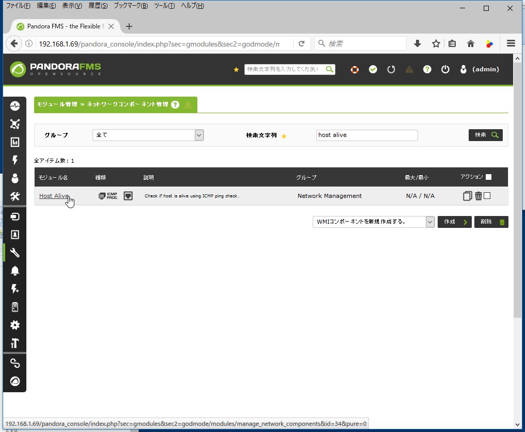Open the ヘルプ menu

click(193, 6)
